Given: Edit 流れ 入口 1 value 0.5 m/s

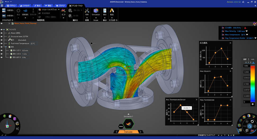Looking at the screenshot, I should click(x=25, y=50).
